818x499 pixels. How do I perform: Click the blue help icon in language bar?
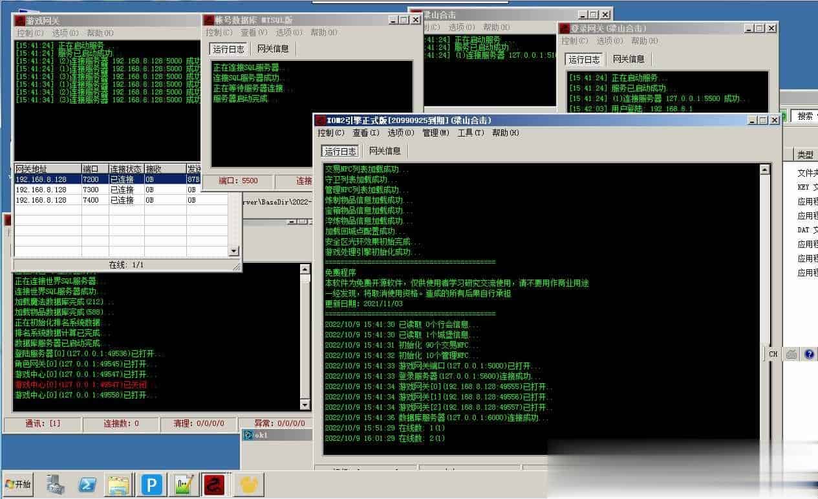pos(809,354)
